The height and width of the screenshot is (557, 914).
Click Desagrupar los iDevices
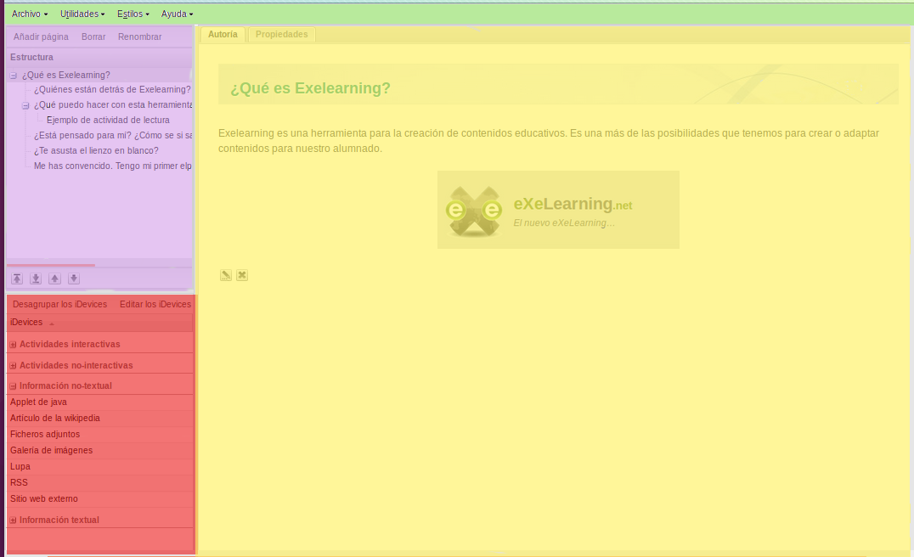tap(60, 304)
